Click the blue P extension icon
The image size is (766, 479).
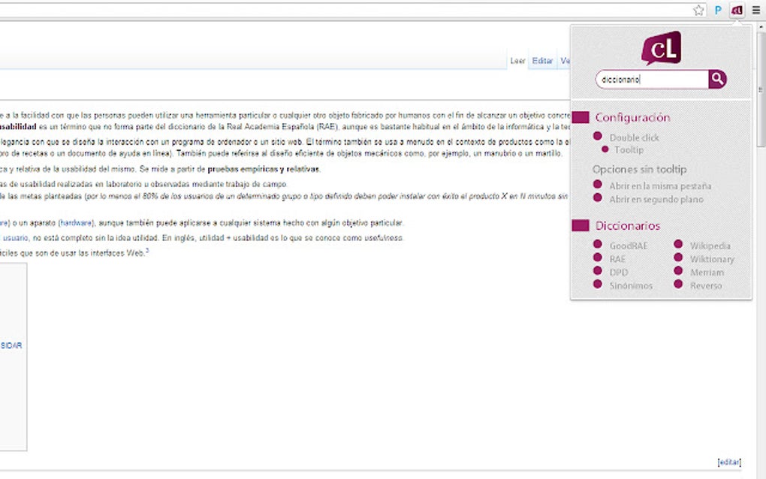[x=718, y=11]
